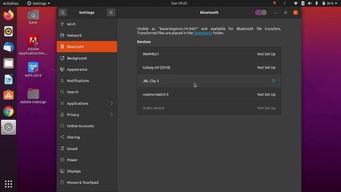
Task: Click the battery indicator in top bar
Action: [328, 3]
